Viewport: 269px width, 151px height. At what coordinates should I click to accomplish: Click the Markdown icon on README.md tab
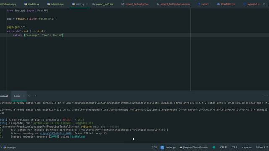pyautogui.click(x=218, y=4)
